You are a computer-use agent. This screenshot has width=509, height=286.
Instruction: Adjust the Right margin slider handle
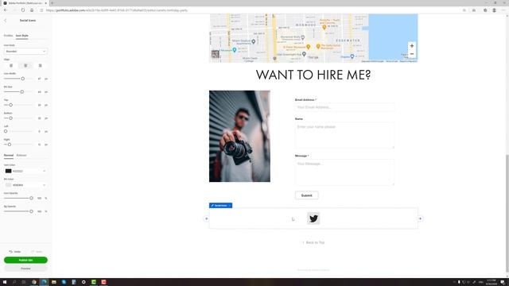(x=10, y=145)
